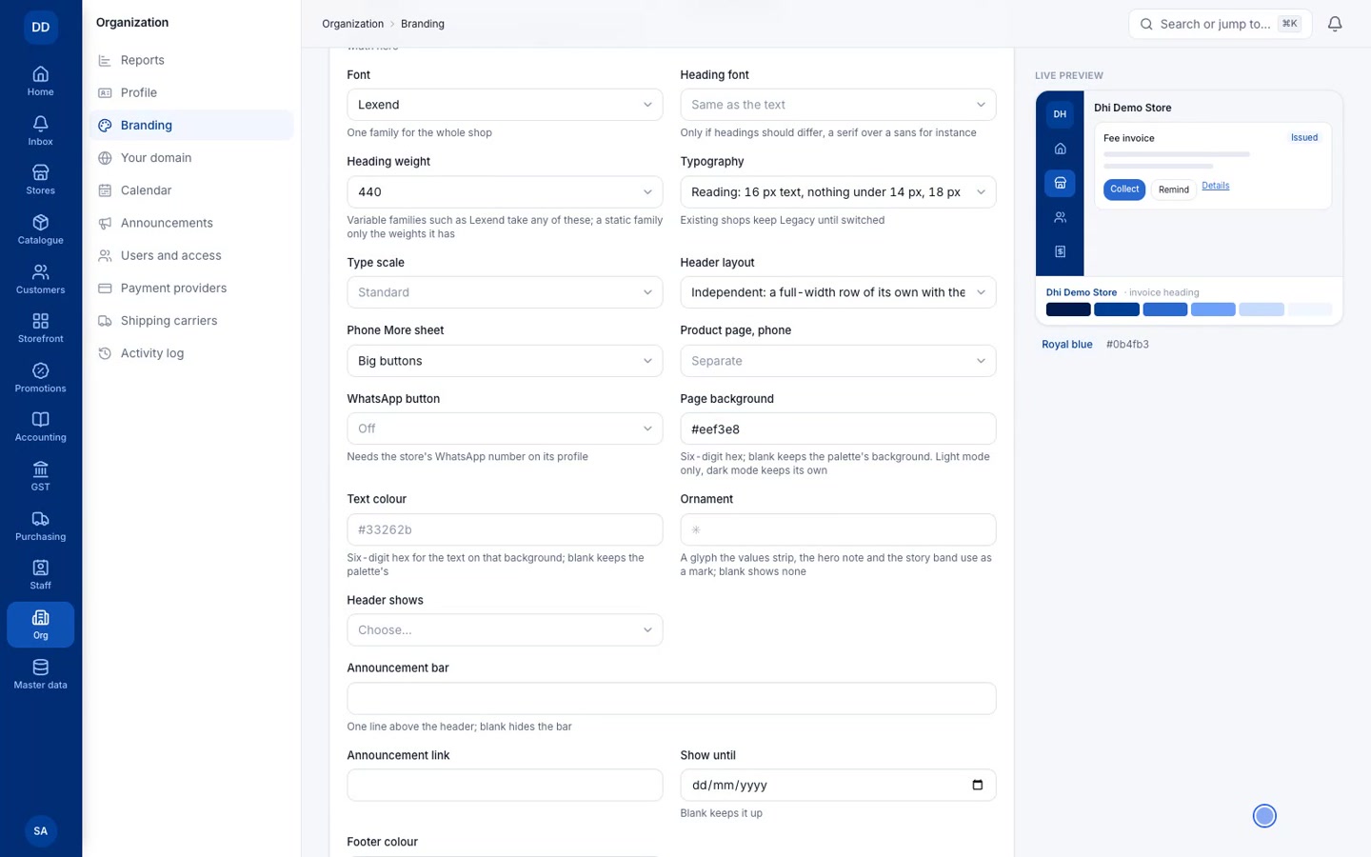The image size is (1371, 857).
Task: Click the notifications bell in top bar
Action: click(x=1335, y=24)
